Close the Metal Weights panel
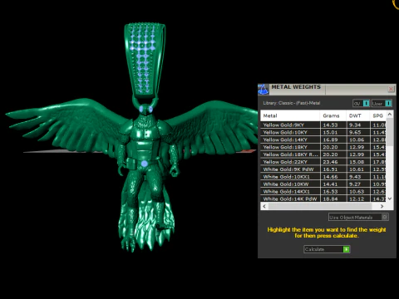Screen dimensions: 399x299 click(x=391, y=89)
